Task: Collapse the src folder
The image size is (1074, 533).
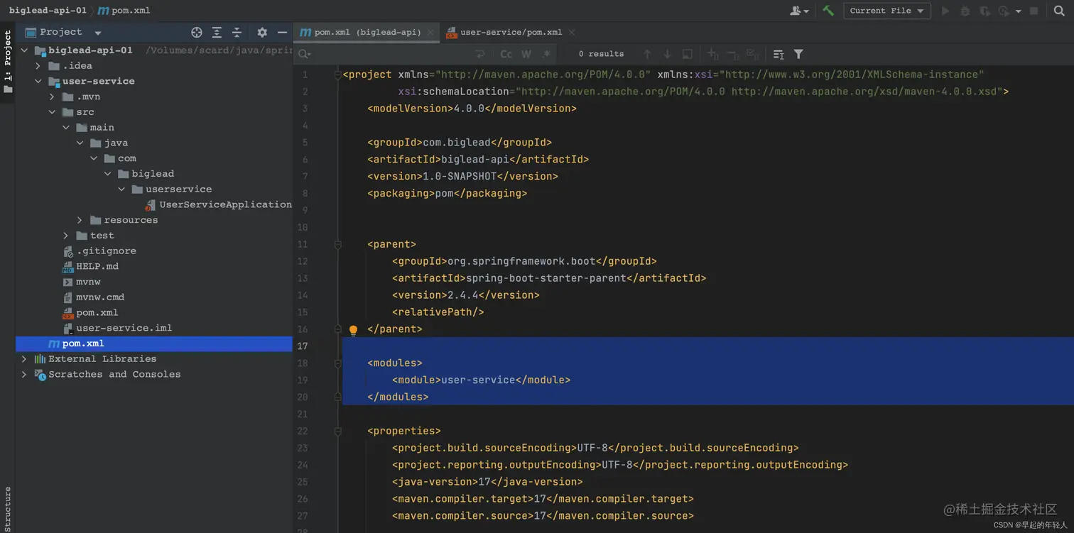Action: click(53, 112)
